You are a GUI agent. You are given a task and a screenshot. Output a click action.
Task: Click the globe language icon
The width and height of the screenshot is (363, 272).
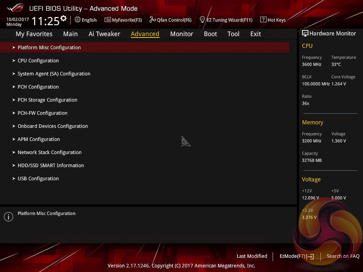(78, 20)
